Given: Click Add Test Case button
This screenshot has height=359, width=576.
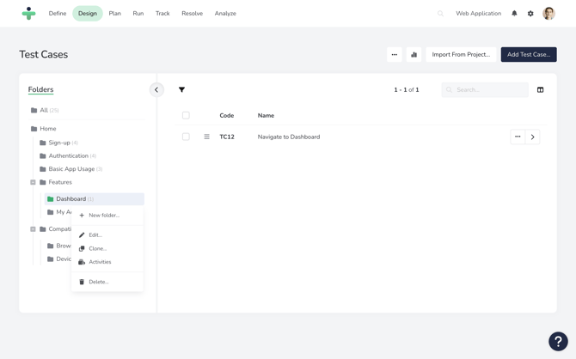Looking at the screenshot, I should tap(529, 54).
